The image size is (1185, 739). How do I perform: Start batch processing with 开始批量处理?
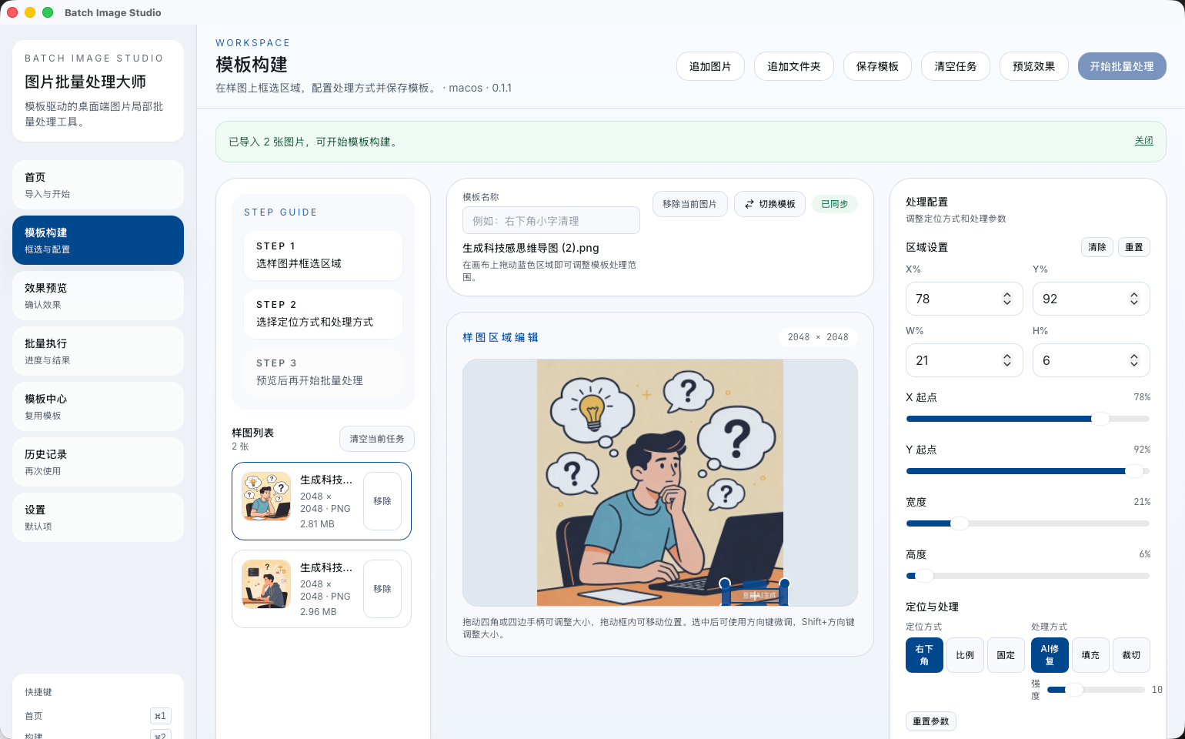point(1122,66)
